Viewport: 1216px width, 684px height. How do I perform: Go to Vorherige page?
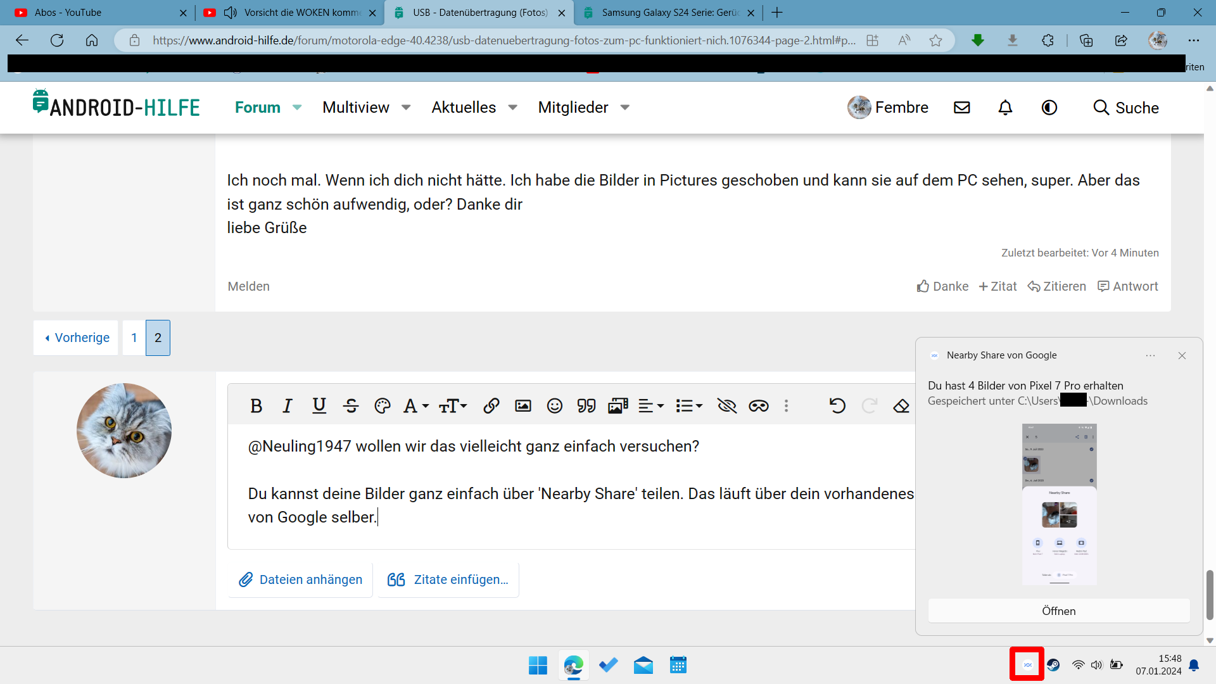[x=76, y=338]
